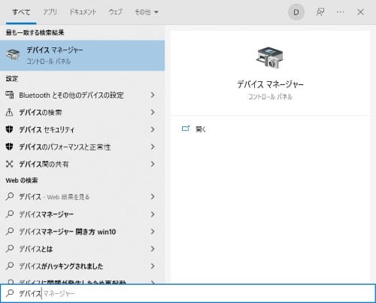Click the share icon for デバイス間の共有
Image resolution: width=376 pixels, height=303 pixels.
pyautogui.click(x=9, y=164)
